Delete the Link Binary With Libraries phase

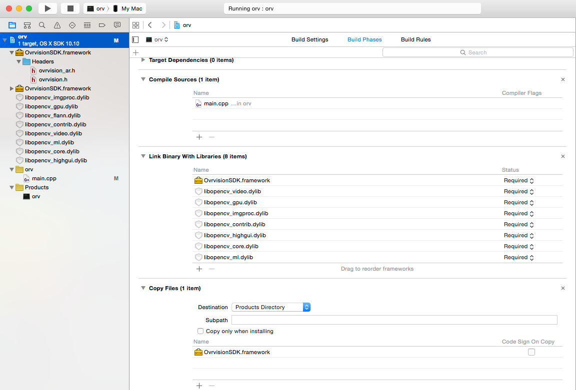coord(563,156)
